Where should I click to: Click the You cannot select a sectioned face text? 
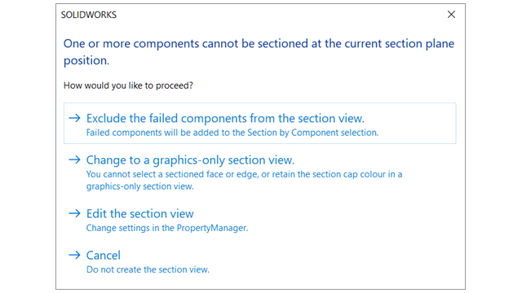pyautogui.click(x=244, y=174)
